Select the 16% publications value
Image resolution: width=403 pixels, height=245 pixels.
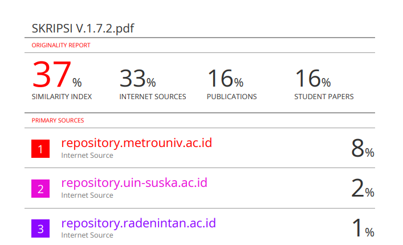pos(225,78)
